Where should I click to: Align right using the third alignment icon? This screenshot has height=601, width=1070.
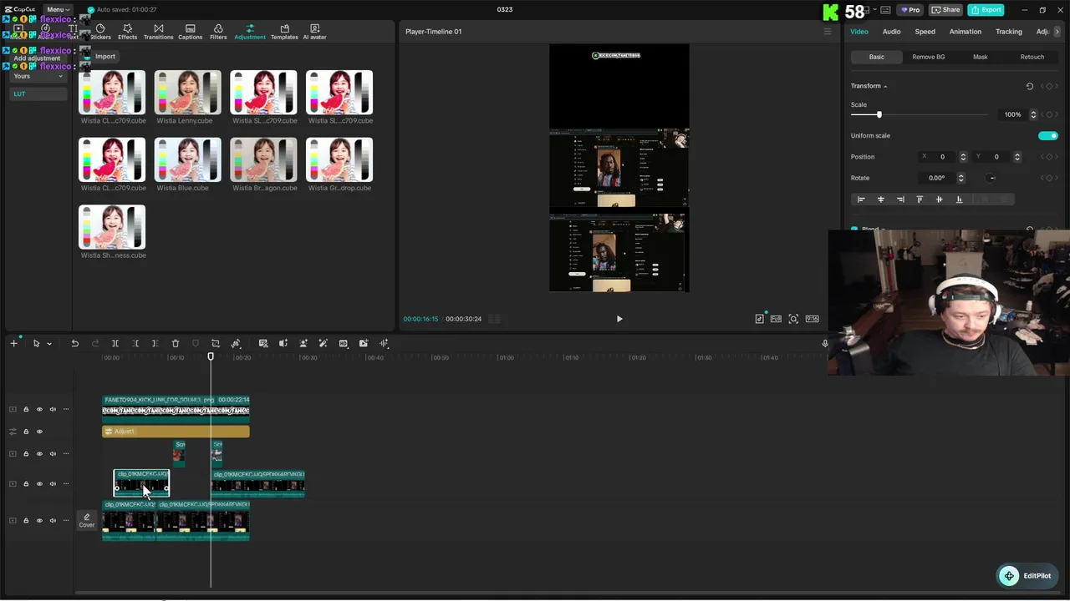click(900, 199)
